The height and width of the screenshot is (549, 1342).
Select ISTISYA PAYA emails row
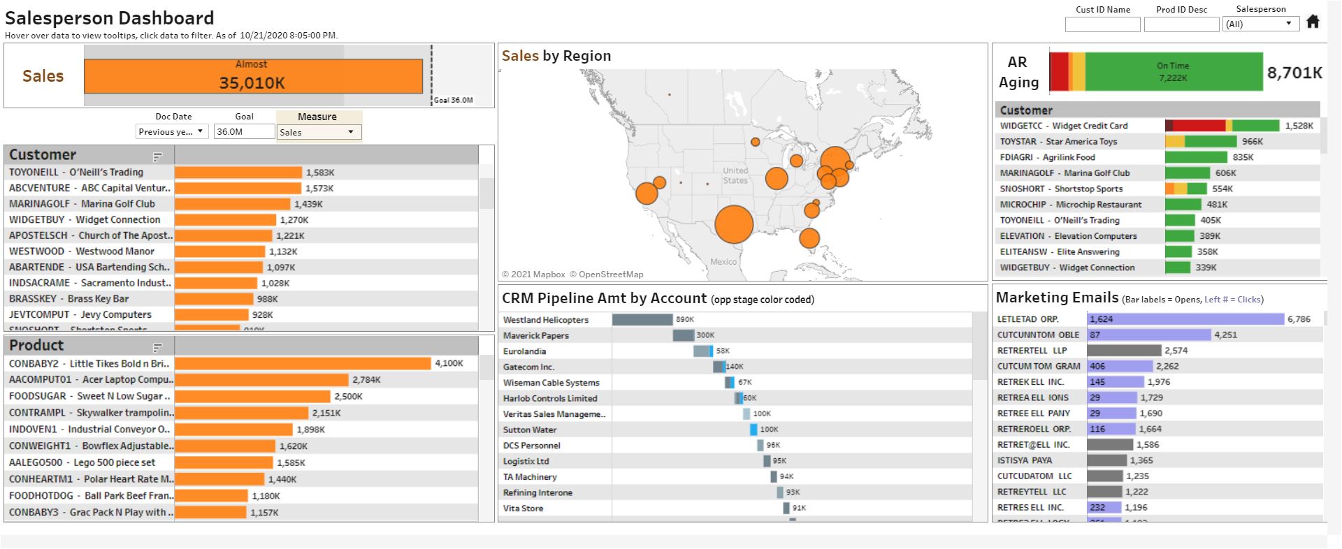click(x=1159, y=461)
